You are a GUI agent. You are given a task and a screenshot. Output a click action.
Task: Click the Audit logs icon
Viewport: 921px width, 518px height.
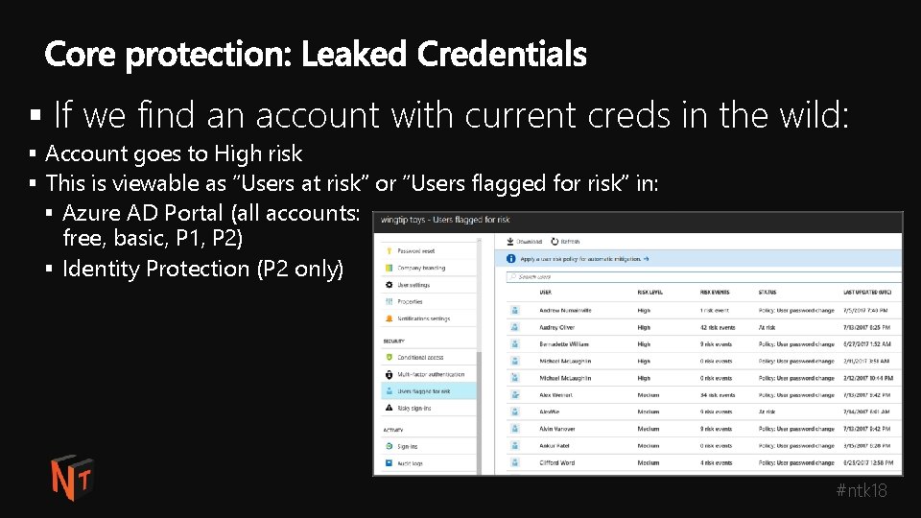point(389,463)
